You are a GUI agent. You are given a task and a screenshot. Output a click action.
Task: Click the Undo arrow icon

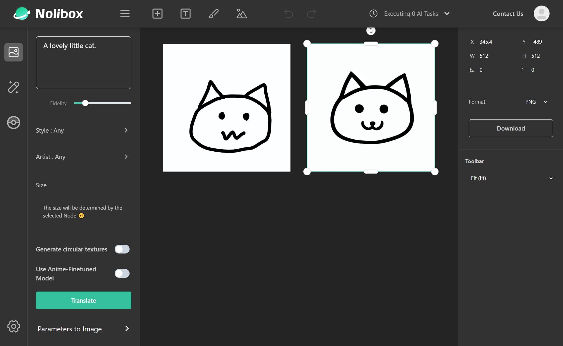click(x=288, y=13)
